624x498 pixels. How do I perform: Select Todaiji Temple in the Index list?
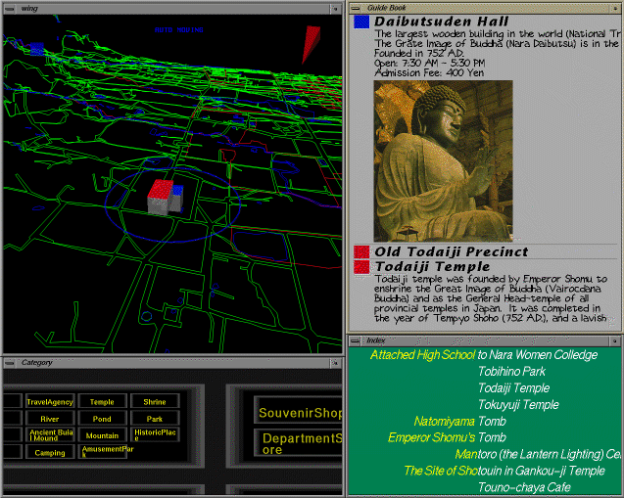(513, 387)
